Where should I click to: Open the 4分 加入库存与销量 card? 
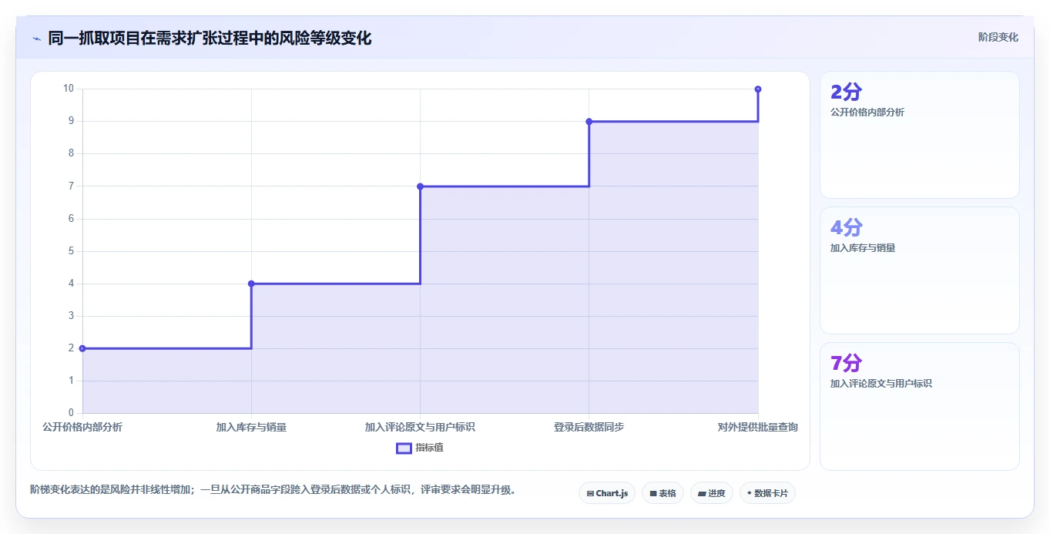click(x=919, y=270)
